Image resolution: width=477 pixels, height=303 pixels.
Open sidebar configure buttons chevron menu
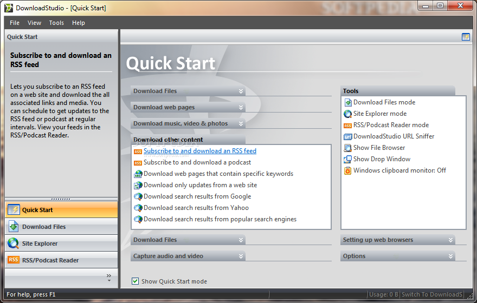pyautogui.click(x=109, y=278)
